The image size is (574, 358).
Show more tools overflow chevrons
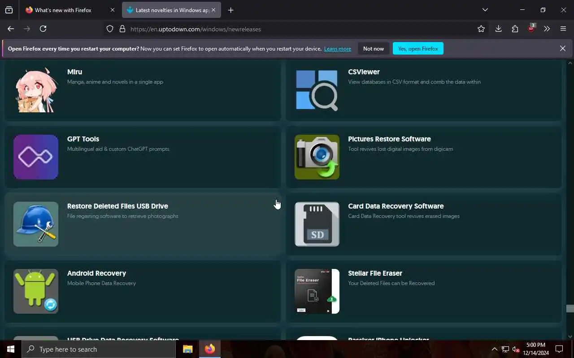coord(547,29)
